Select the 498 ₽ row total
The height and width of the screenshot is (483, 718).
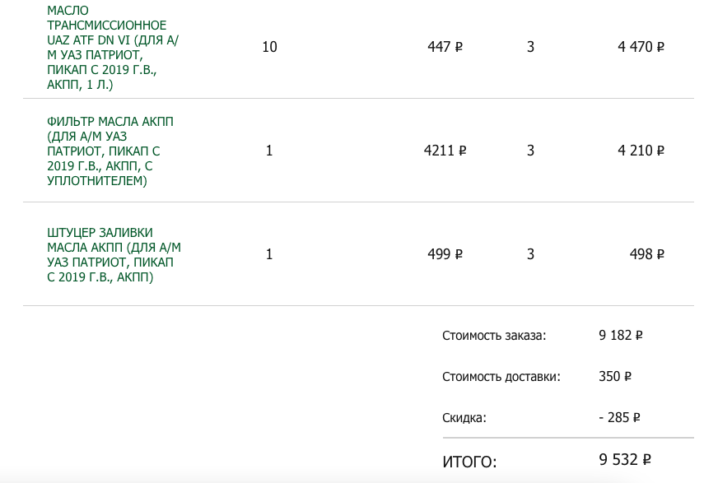646,255
